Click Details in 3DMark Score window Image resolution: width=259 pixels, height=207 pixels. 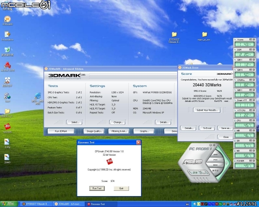click(188, 128)
